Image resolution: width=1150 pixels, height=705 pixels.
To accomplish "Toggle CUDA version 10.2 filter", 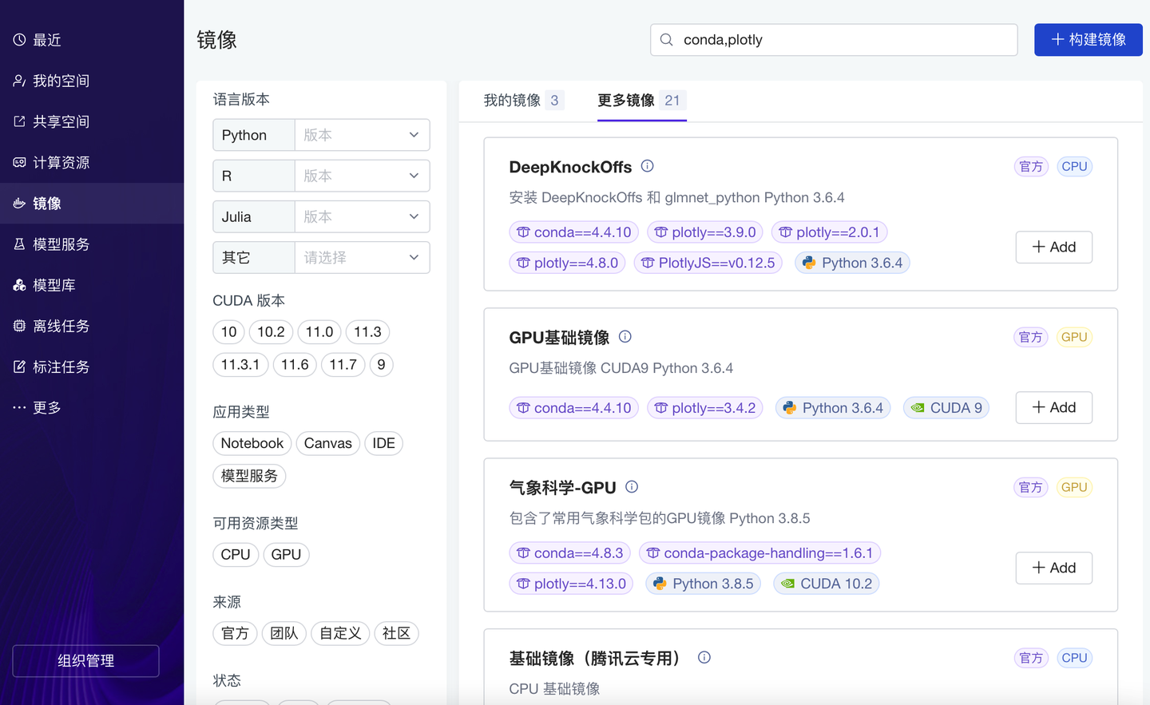I will 271,332.
